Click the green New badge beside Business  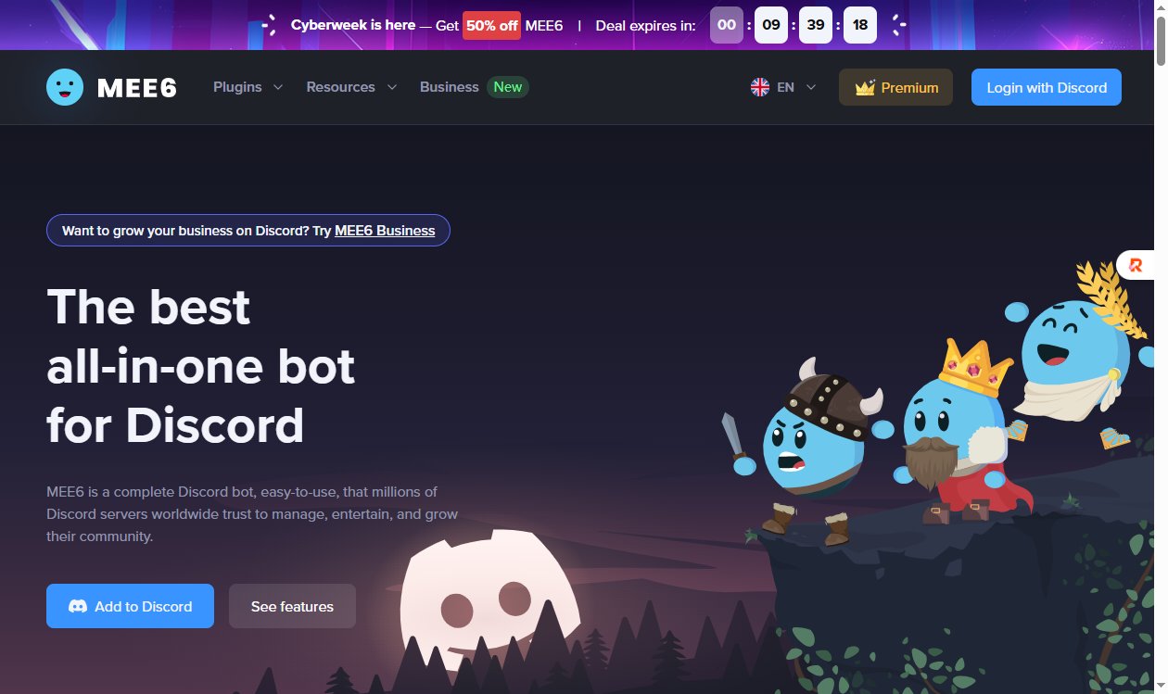[x=507, y=87]
